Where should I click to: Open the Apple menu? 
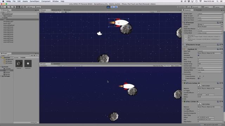click(3, 1)
